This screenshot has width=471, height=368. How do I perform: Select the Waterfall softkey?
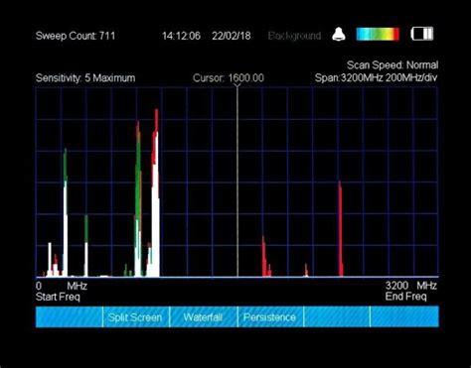[204, 316]
